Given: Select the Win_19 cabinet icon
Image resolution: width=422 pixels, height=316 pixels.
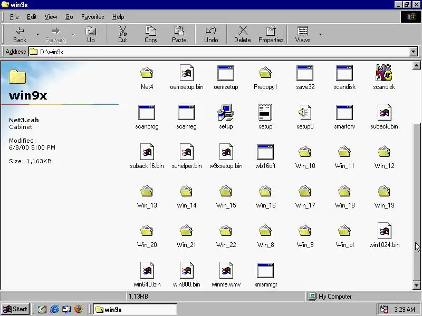Looking at the screenshot, I should pos(384,191).
